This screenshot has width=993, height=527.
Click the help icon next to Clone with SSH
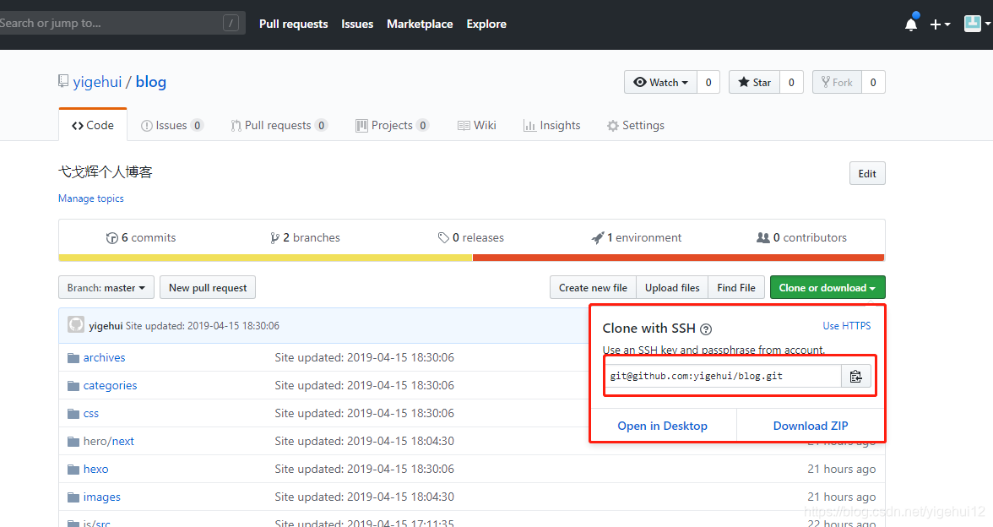tap(706, 329)
